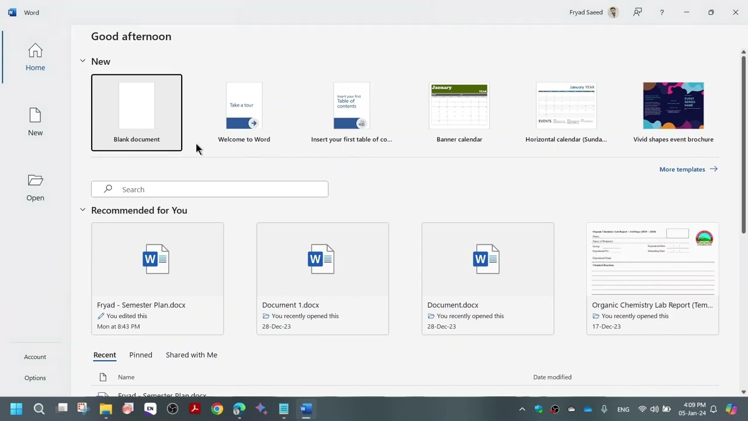Select the Horizontal calendar template
This screenshot has width=748, height=421.
(x=566, y=112)
